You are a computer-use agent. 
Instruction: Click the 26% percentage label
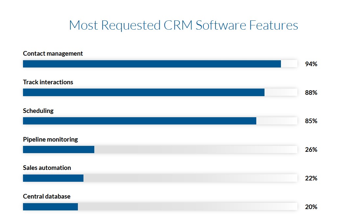311,149
